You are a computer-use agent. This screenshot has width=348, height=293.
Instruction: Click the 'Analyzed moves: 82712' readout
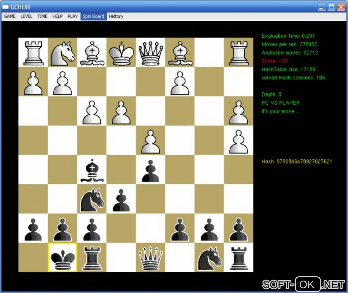click(x=290, y=53)
